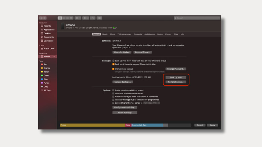Screen dimensions: 262x147
Task: Open the Photos tab
Action: point(168,34)
